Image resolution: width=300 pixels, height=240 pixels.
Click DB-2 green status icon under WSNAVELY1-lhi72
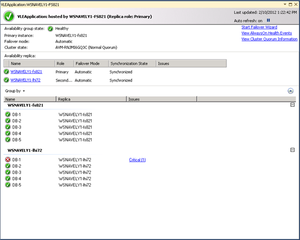[8, 166]
